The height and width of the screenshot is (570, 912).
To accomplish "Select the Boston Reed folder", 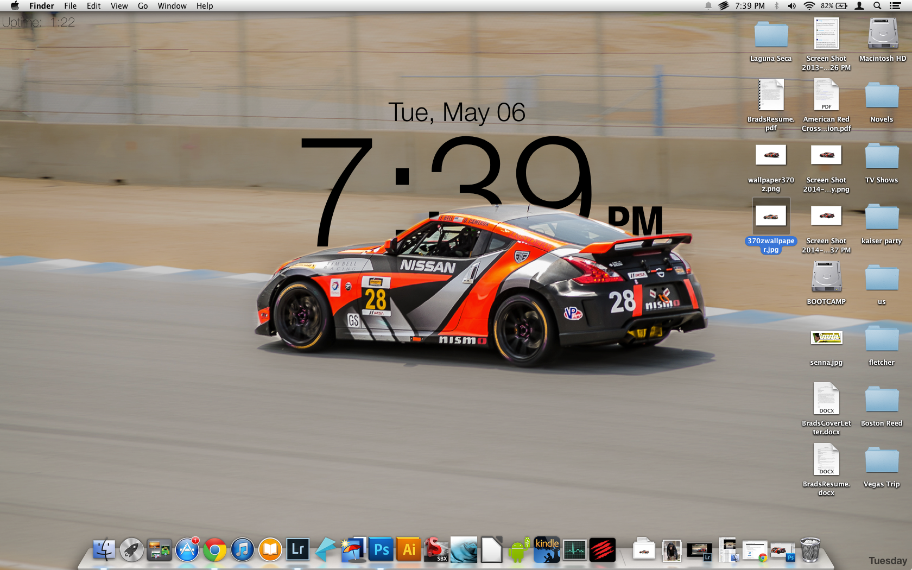I will click(882, 406).
